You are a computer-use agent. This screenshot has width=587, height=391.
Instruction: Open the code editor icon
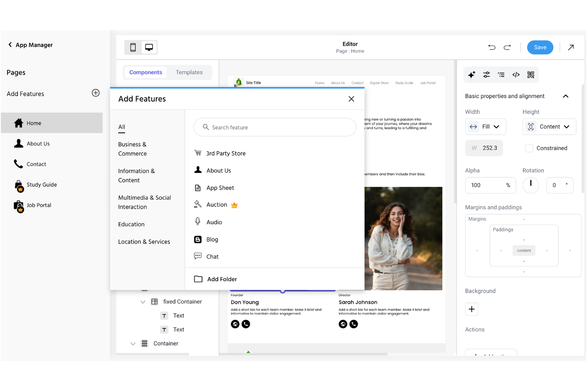tap(516, 75)
